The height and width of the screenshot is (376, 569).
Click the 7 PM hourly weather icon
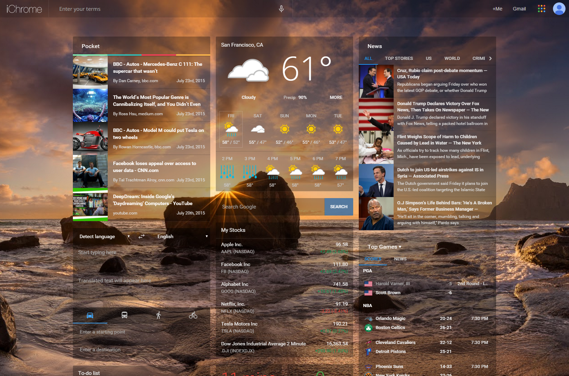340,172
